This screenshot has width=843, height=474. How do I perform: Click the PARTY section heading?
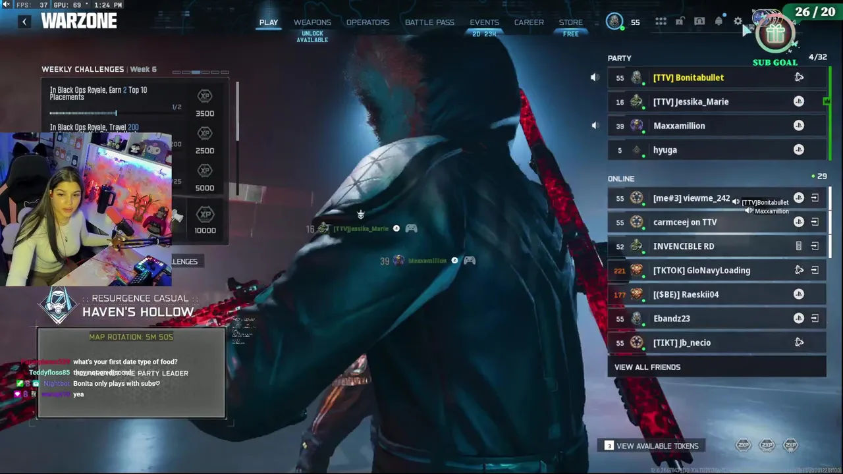tap(620, 59)
